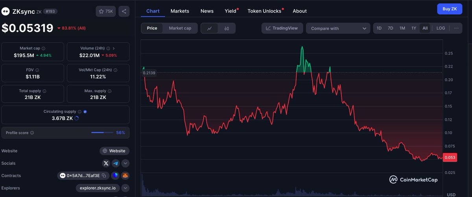Open the ZKsync Website button
472x197 pixels.
tap(114, 151)
